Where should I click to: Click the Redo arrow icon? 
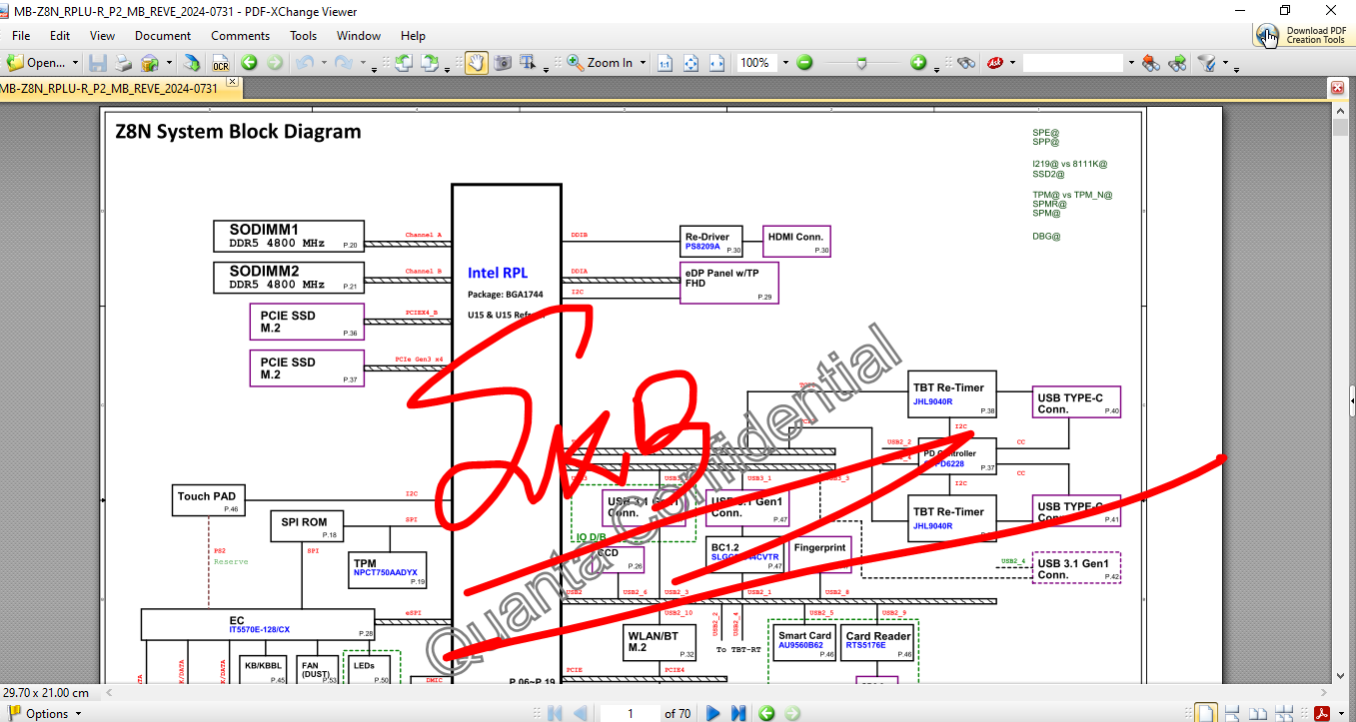(x=343, y=63)
